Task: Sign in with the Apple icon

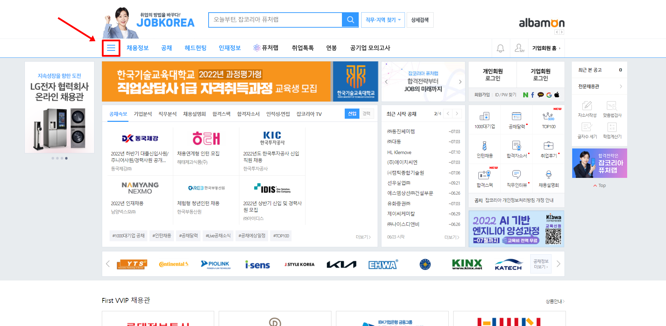Action: tap(557, 95)
